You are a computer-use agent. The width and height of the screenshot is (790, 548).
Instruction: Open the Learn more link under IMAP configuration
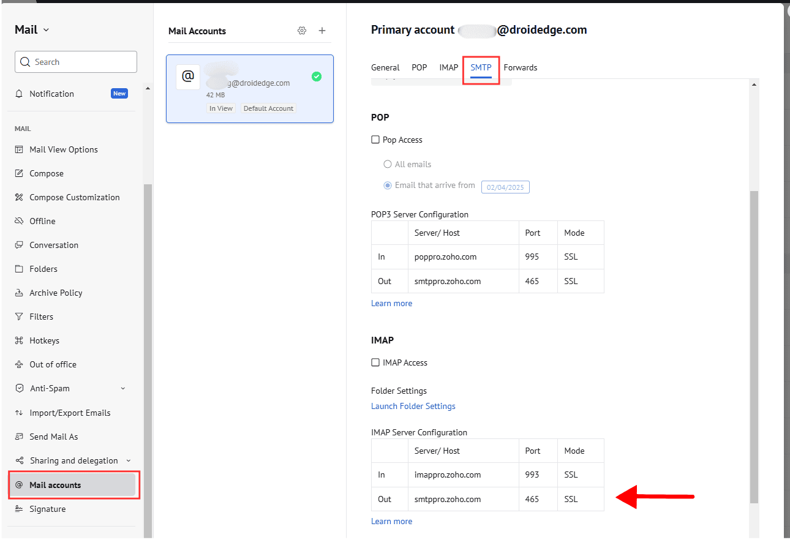(x=391, y=521)
